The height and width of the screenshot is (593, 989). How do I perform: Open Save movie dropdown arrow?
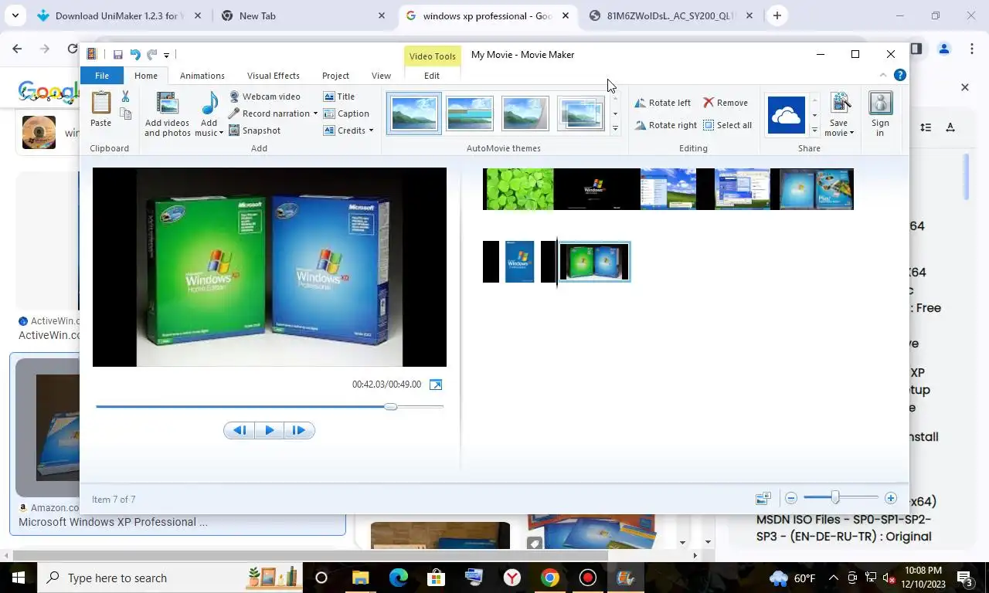pos(852,133)
